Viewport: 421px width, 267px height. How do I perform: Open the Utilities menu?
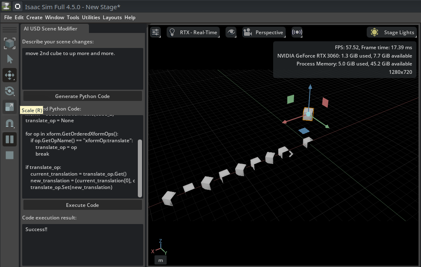point(91,18)
